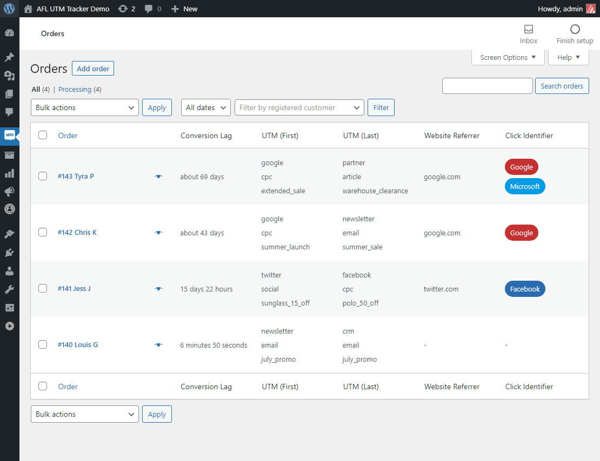Preview order #142 using the eye icon
The width and height of the screenshot is (600, 461).
pos(158,233)
